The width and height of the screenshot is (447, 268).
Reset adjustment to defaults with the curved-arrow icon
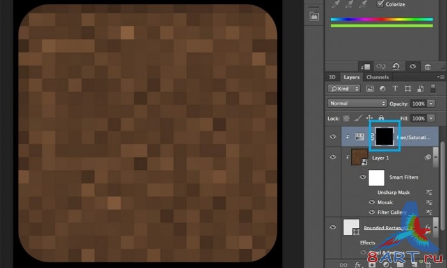tap(396, 66)
